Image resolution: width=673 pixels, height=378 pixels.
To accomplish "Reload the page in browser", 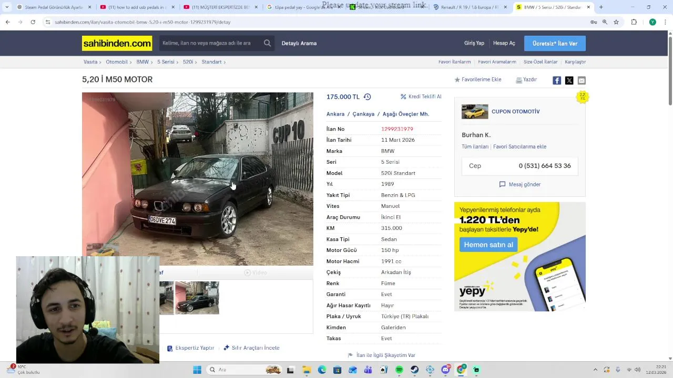I will (x=33, y=22).
